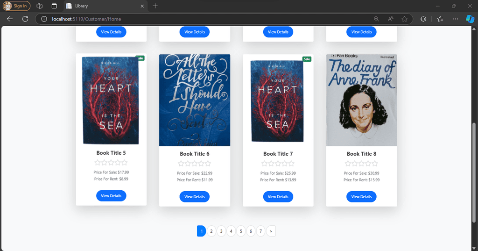Open Settings and more ellipsis menu
The width and height of the screenshot is (478, 251).
tap(456, 19)
